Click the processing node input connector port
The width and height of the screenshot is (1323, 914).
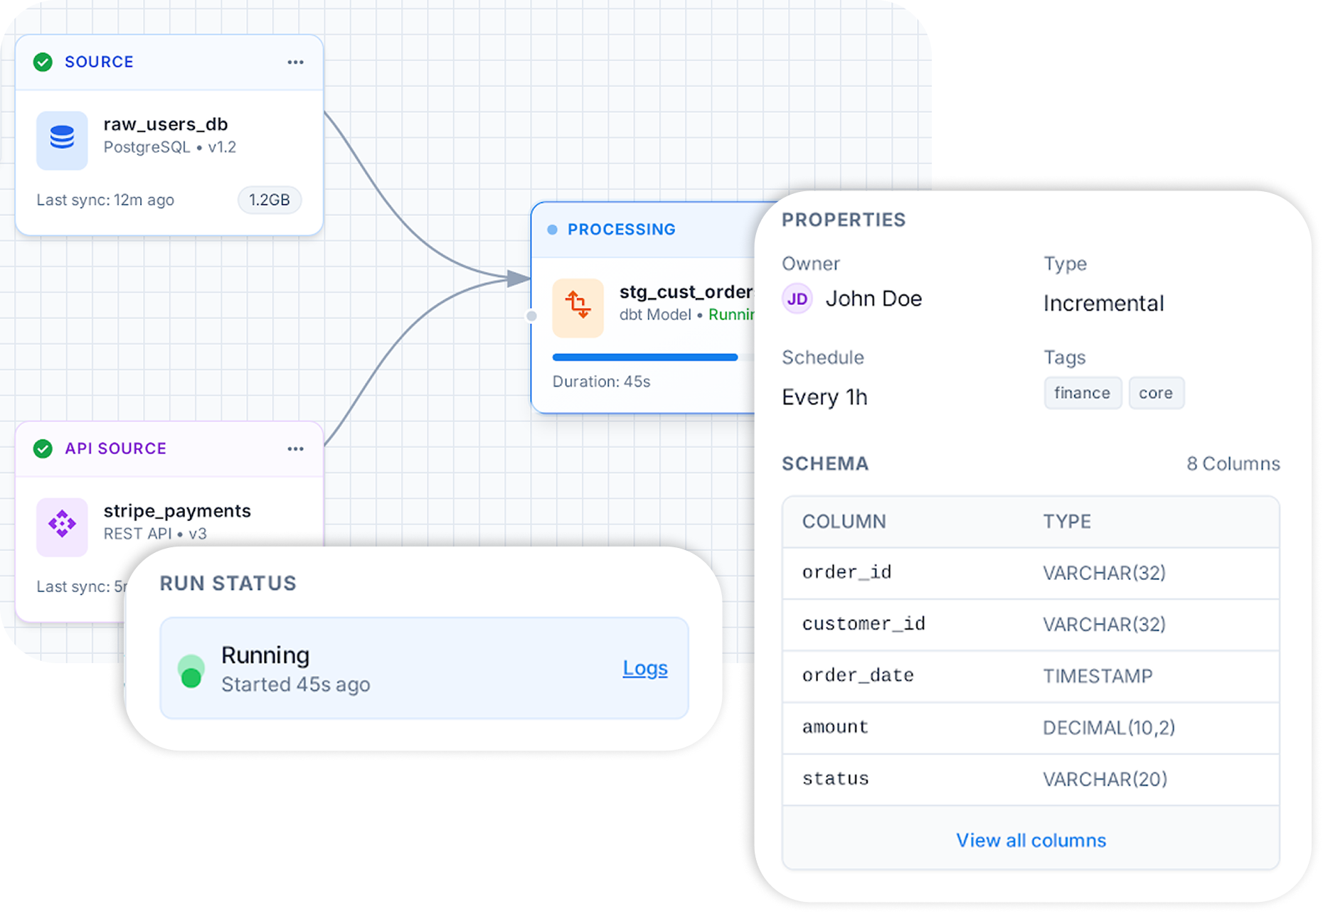[x=531, y=316]
